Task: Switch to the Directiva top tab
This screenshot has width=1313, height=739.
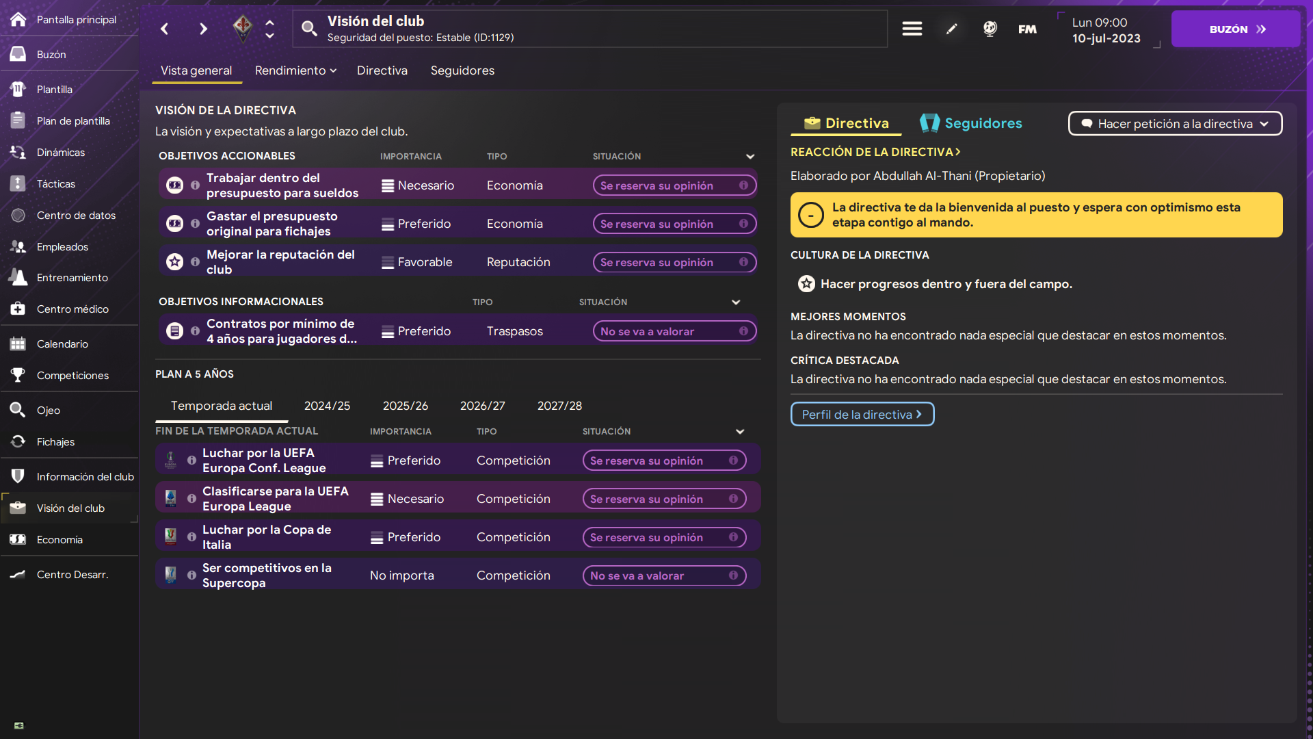Action: (382, 70)
